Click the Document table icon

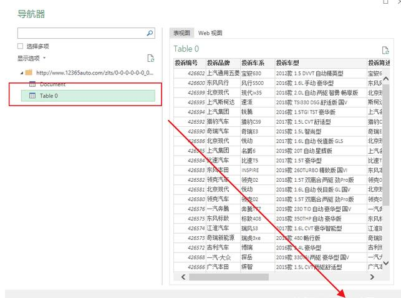pos(32,84)
